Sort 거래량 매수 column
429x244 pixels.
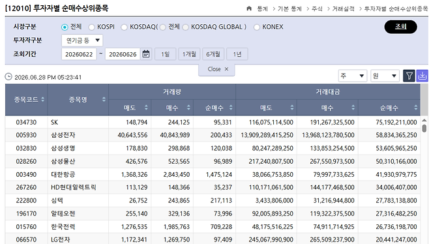188,108
